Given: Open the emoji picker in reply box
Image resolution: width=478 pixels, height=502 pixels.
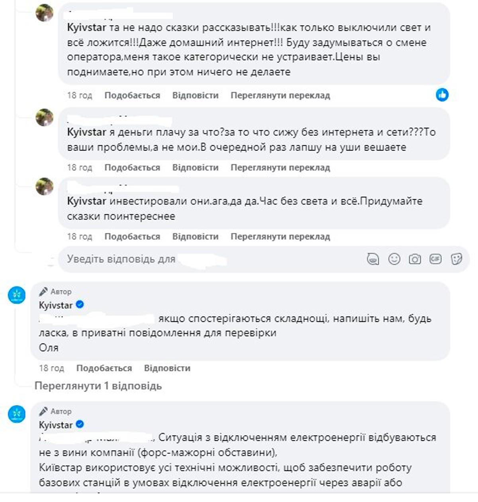Looking at the screenshot, I should [394, 259].
